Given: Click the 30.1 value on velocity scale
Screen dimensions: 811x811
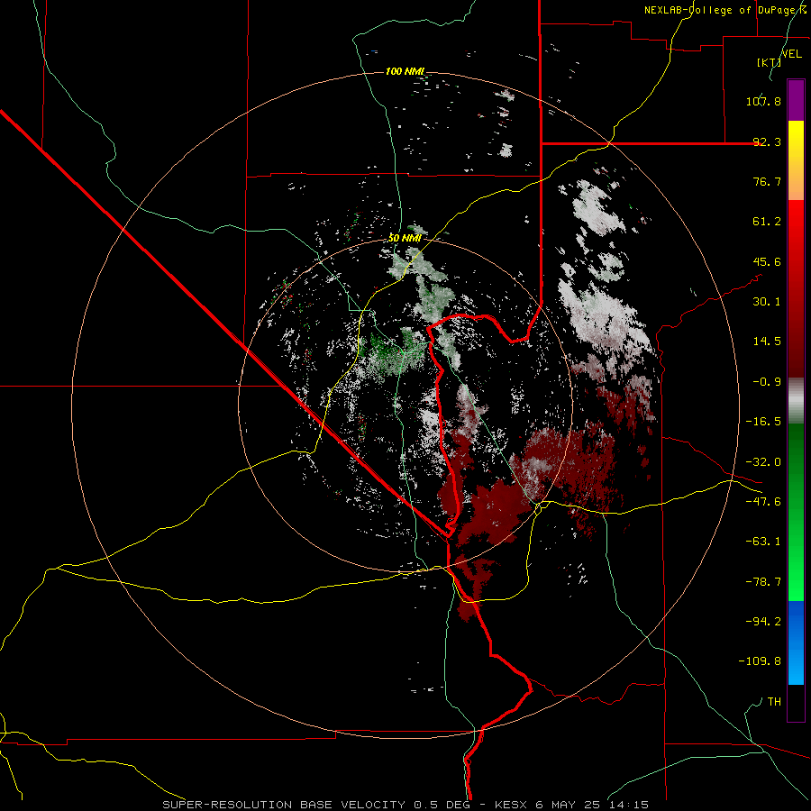Looking at the screenshot, I should tap(767, 302).
